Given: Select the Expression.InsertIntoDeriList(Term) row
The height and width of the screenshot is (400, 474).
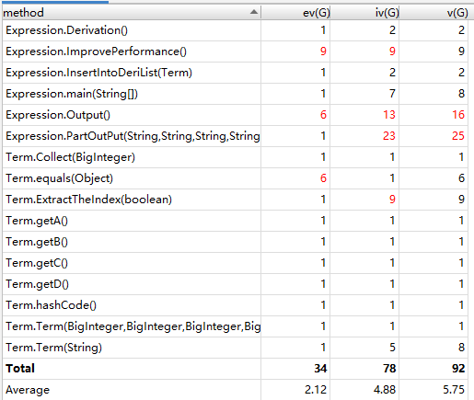Looking at the screenshot, I should coord(235,73).
